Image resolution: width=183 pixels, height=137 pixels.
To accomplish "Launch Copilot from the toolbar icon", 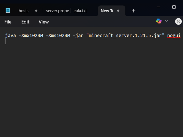I will 159,21.
